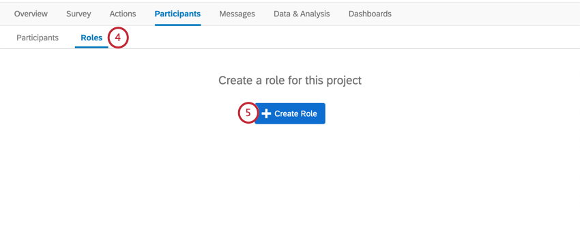The image size is (580, 248).
Task: Select the Participants sub-tab beside Roles
Action: coord(38,38)
